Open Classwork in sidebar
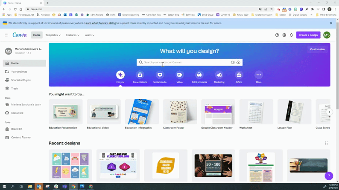 tap(24, 113)
